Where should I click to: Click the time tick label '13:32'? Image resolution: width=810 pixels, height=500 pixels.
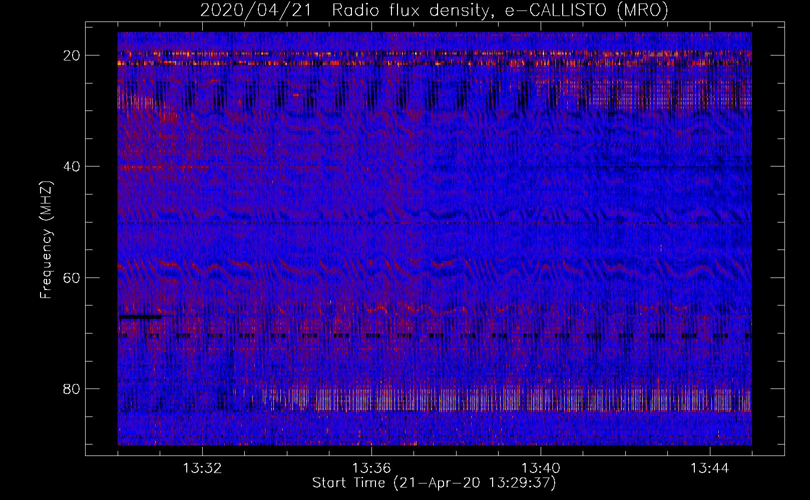click(202, 468)
